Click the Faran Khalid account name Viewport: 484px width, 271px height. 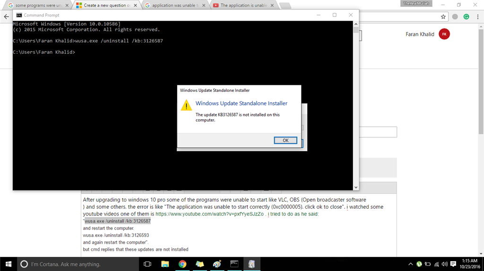(x=420, y=34)
